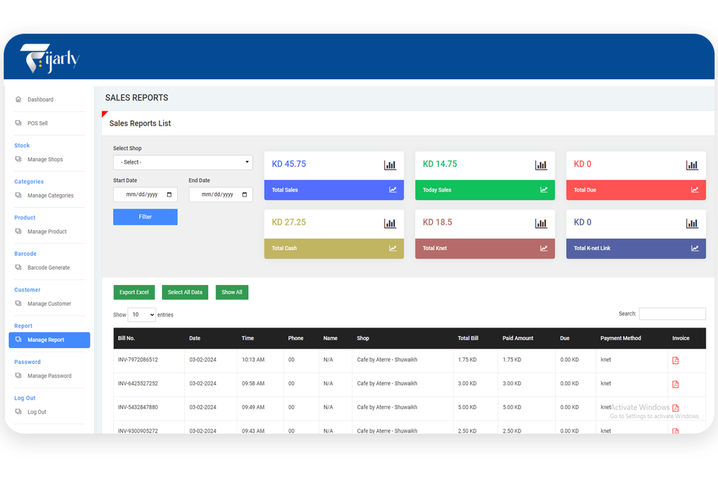Click trend line icon on Total Cash bar
The image size is (718, 479).
coord(393,249)
